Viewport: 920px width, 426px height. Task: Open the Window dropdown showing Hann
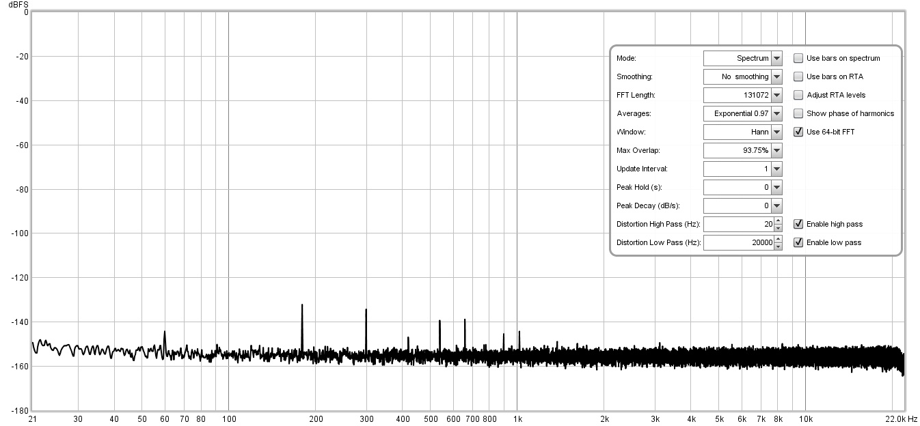coord(776,132)
